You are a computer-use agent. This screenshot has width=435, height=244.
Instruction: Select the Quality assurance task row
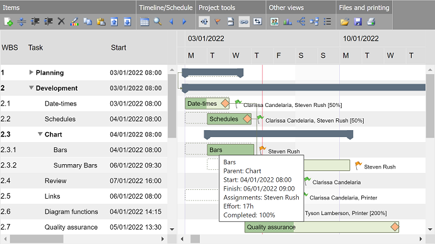[84, 227]
